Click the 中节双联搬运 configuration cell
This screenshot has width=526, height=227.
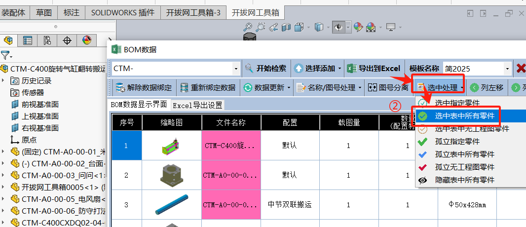290,204
